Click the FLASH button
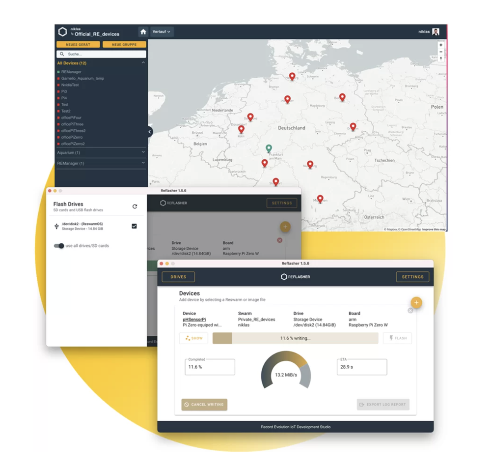 click(398, 338)
